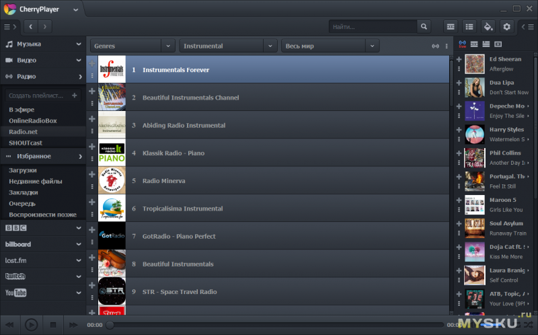Image resolution: width=538 pixels, height=335 pixels.
Task: Expand the CherryPlayer title dropdown arrow
Action: click(x=75, y=9)
